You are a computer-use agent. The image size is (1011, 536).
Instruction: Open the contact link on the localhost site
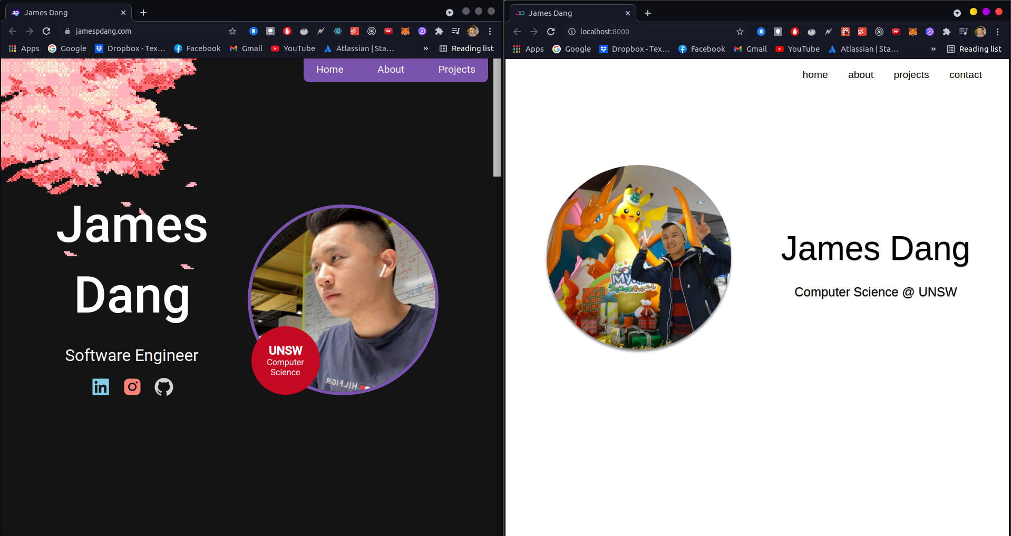coord(965,75)
